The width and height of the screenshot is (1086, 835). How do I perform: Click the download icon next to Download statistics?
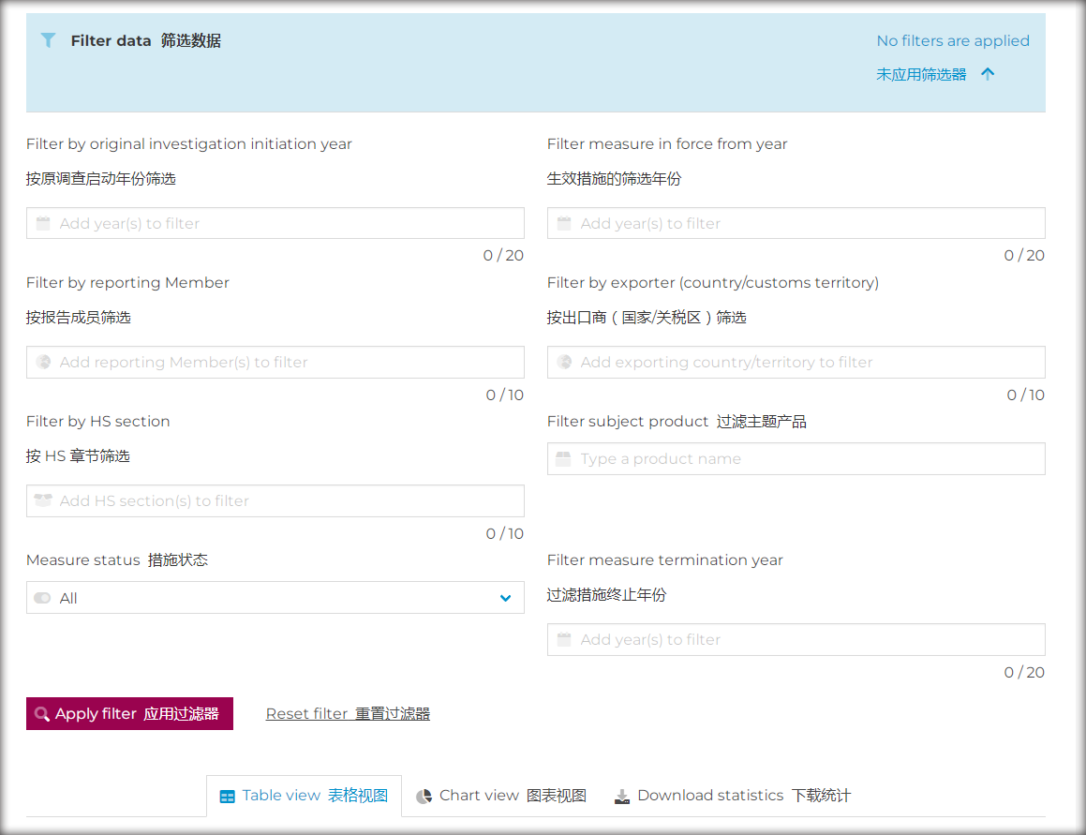click(x=622, y=797)
